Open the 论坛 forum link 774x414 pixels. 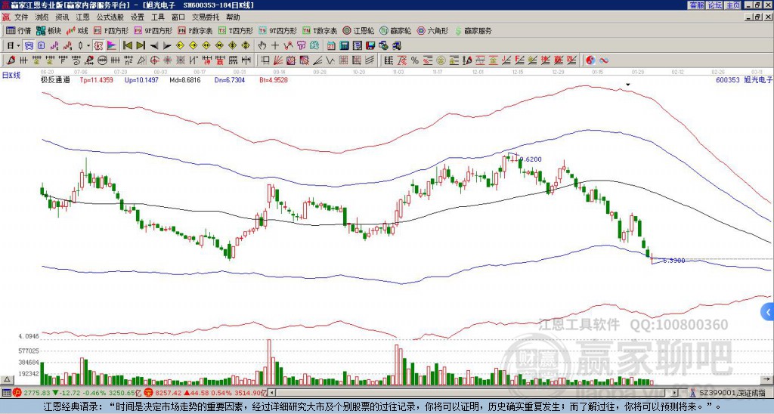tap(714, 5)
